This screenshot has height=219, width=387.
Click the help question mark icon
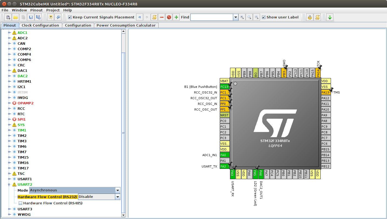[x=50, y=17]
